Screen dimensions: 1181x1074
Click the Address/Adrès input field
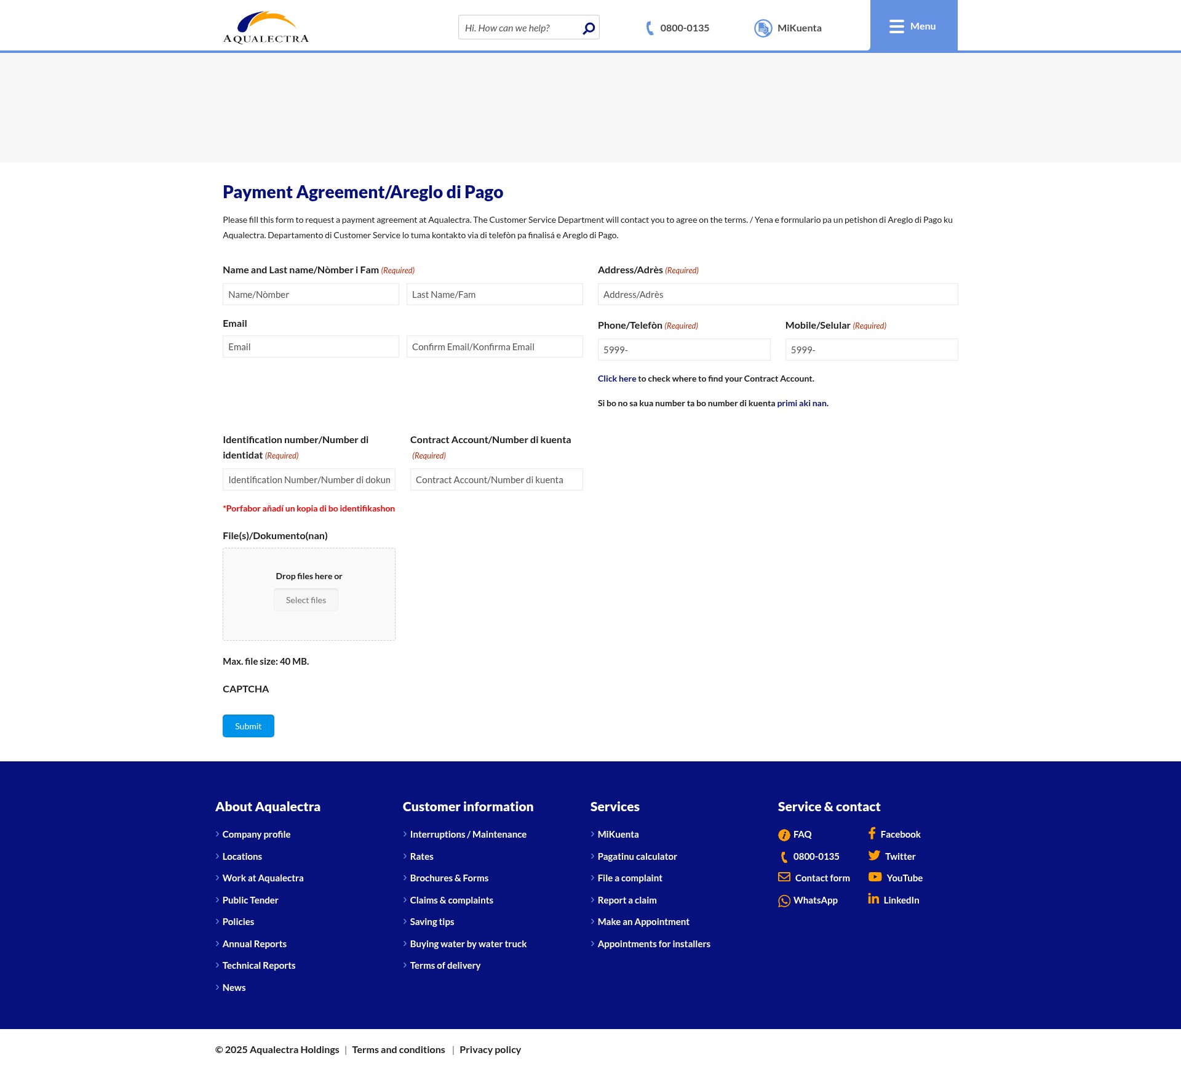777,294
